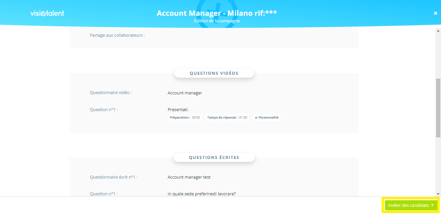This screenshot has width=441, height=213.
Task: Select the Préparation 00'50 tag
Action: click(x=185, y=118)
